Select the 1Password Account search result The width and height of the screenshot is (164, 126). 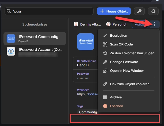click(x=35, y=51)
